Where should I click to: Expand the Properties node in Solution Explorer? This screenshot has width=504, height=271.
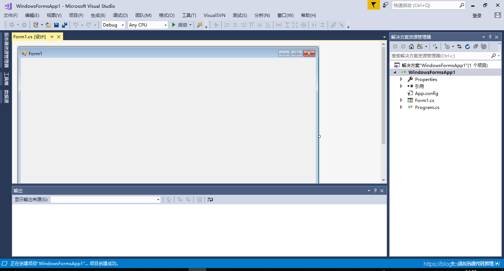(x=401, y=79)
